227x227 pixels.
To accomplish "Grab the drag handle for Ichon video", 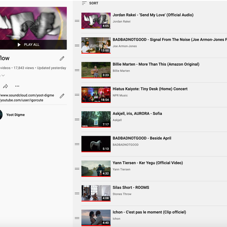I will click(77, 218).
